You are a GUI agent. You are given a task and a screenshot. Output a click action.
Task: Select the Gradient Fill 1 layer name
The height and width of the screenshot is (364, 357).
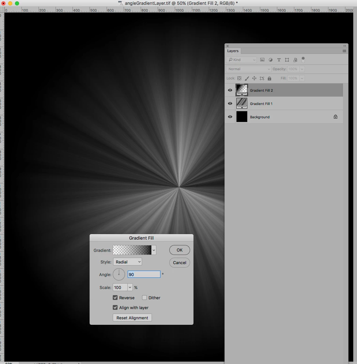click(261, 104)
